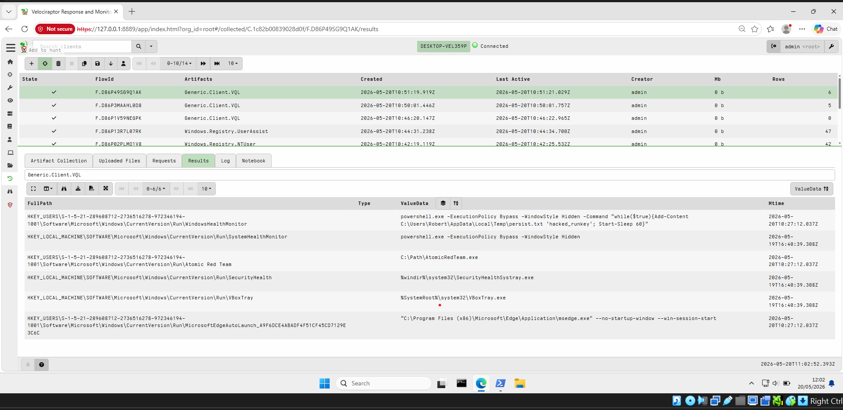The width and height of the screenshot is (843, 410).
Task: Click the ValueData sort button at right
Action: click(811, 189)
